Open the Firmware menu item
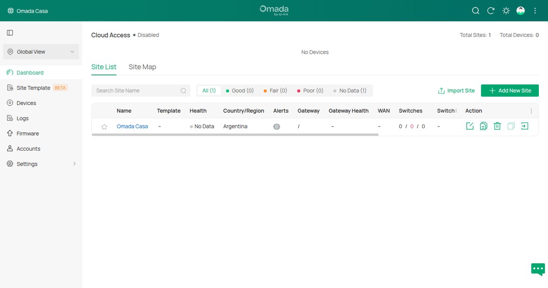The width and height of the screenshot is (548, 288). pyautogui.click(x=28, y=133)
